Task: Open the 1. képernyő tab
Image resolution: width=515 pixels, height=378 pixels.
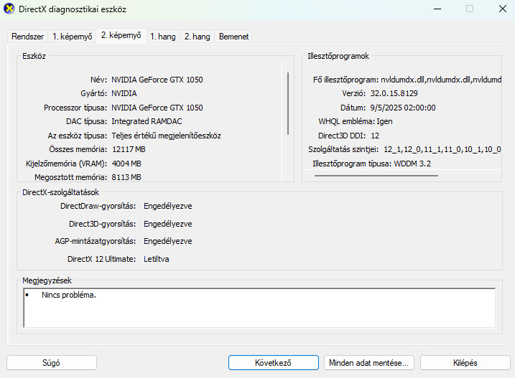Action: coord(73,37)
